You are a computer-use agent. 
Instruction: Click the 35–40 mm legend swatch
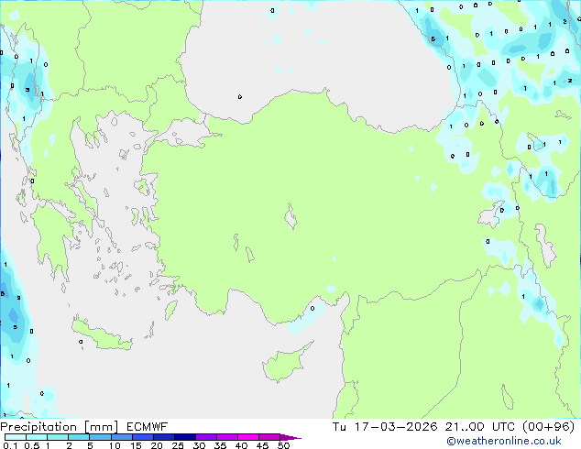(x=226, y=437)
